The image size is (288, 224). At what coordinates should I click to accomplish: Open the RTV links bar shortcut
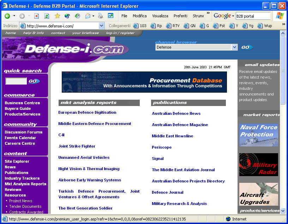click(x=173, y=26)
